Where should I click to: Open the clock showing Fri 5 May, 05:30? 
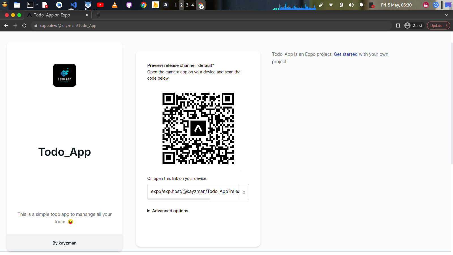(x=396, y=5)
